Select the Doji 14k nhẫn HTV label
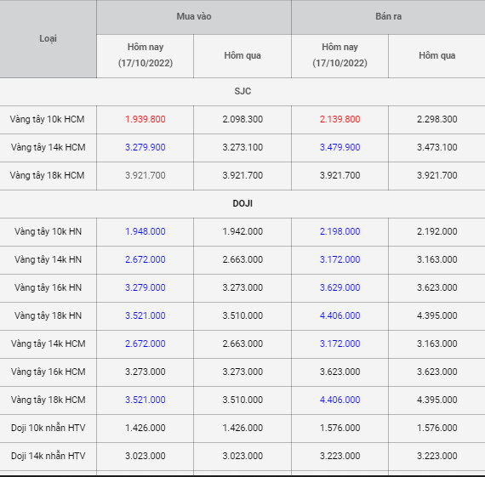 [48, 456]
